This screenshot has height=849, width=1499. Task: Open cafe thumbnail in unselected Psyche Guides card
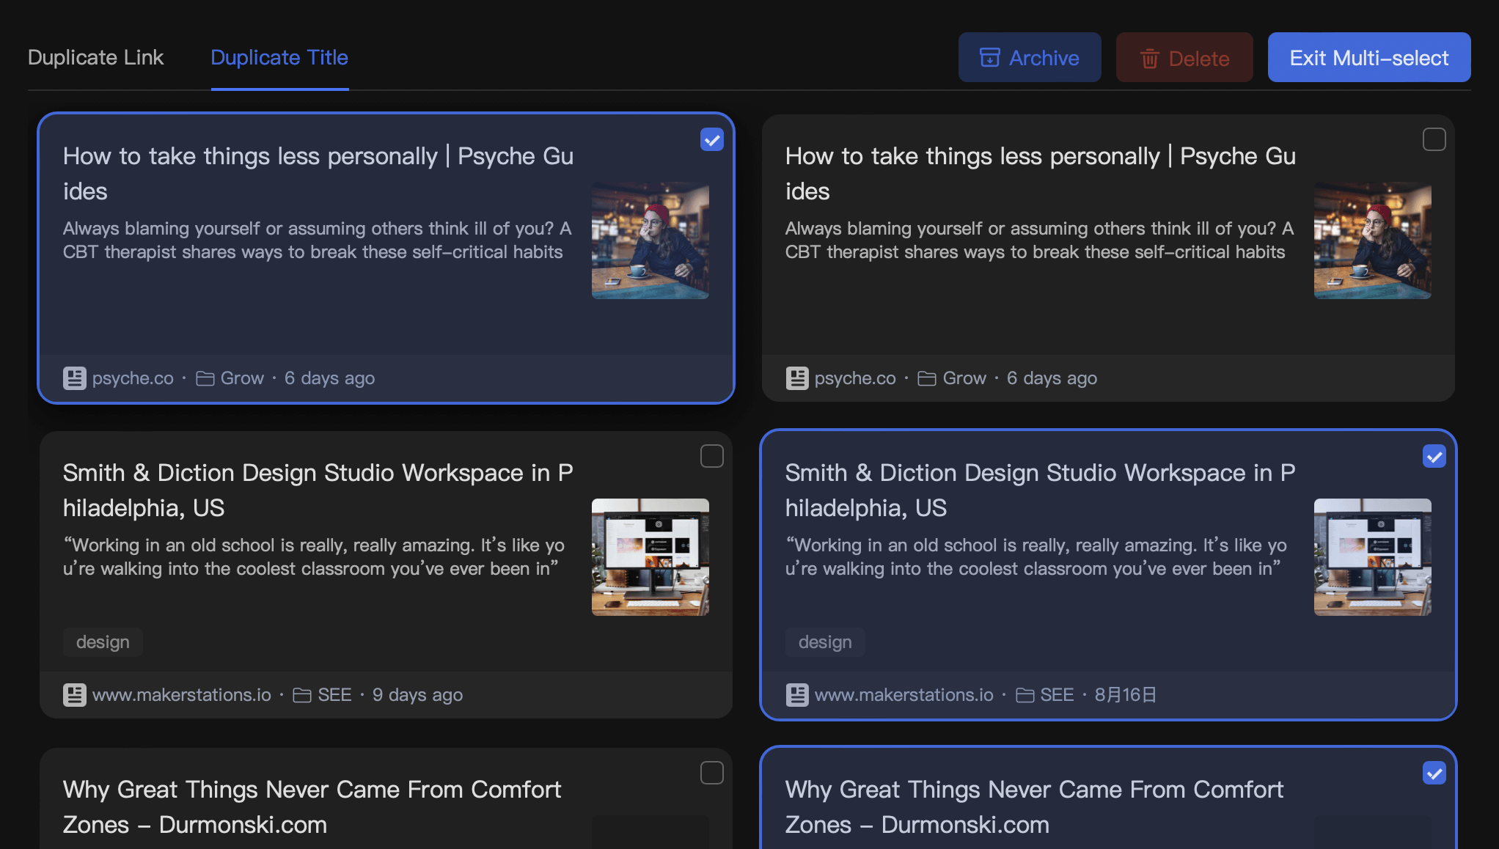pos(1372,240)
